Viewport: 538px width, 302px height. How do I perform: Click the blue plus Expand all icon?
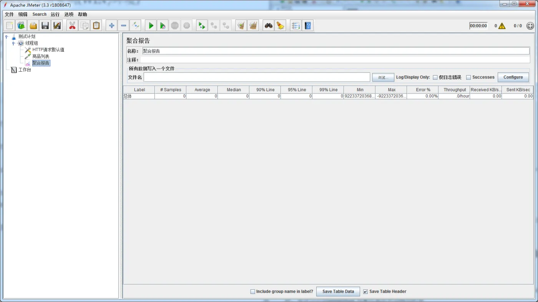point(111,26)
